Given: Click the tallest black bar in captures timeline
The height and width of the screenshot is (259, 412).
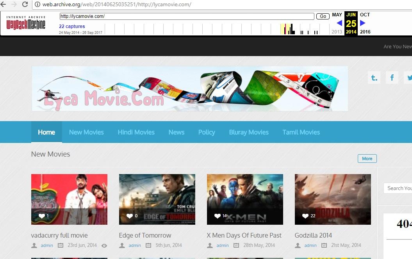Looking at the screenshot, I should (x=291, y=29).
